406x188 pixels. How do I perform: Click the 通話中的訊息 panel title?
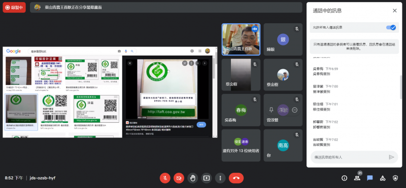click(327, 11)
